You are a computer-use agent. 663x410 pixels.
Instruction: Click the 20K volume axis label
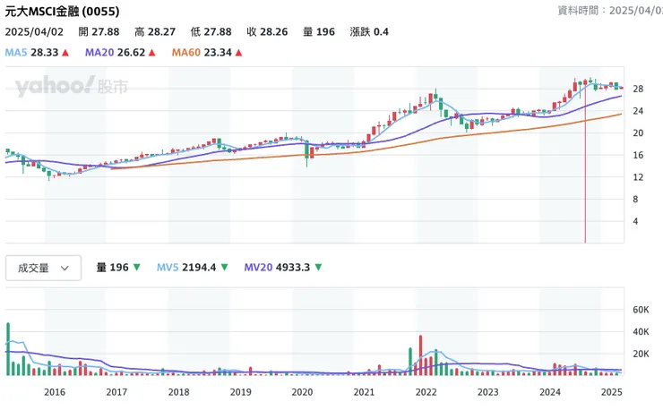[x=641, y=354]
